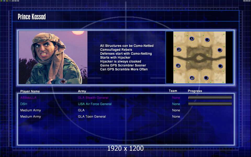The image size is (251, 157).
Task: Select player name "DSH"
Action: (24, 104)
